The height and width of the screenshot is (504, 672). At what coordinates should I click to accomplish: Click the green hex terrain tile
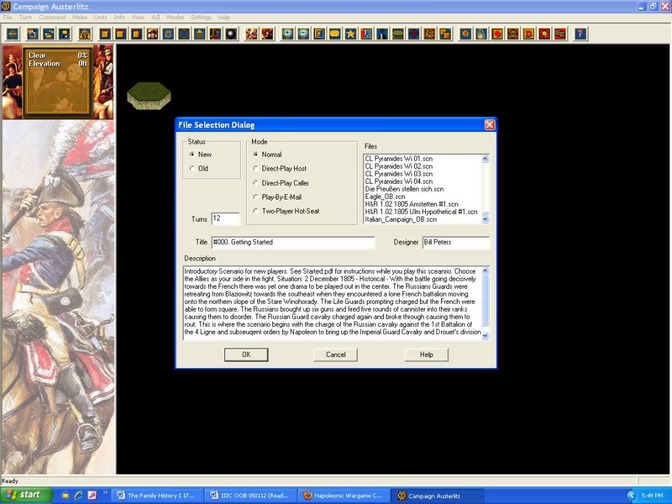tap(149, 96)
